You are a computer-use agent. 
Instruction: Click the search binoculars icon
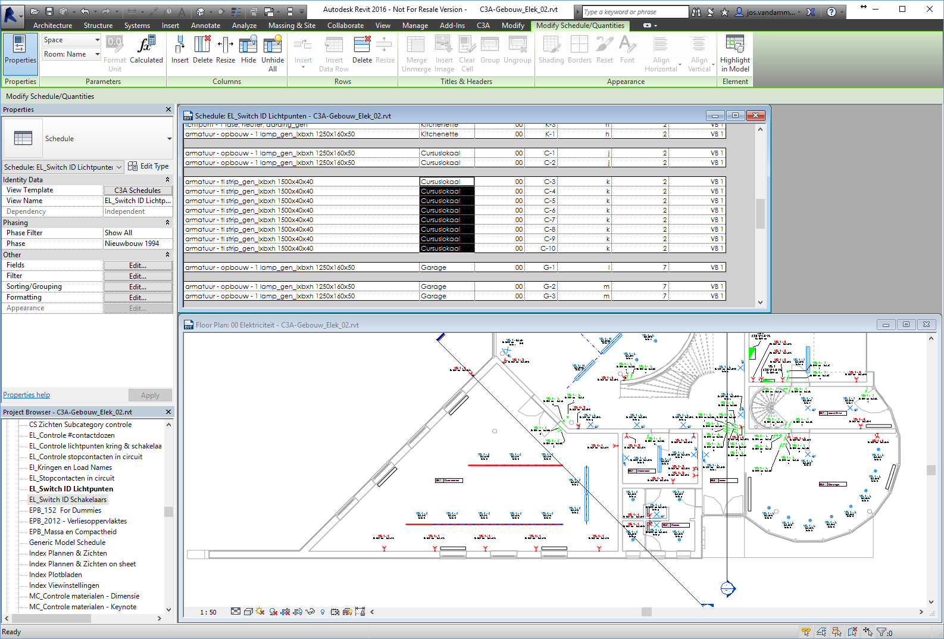(x=696, y=11)
